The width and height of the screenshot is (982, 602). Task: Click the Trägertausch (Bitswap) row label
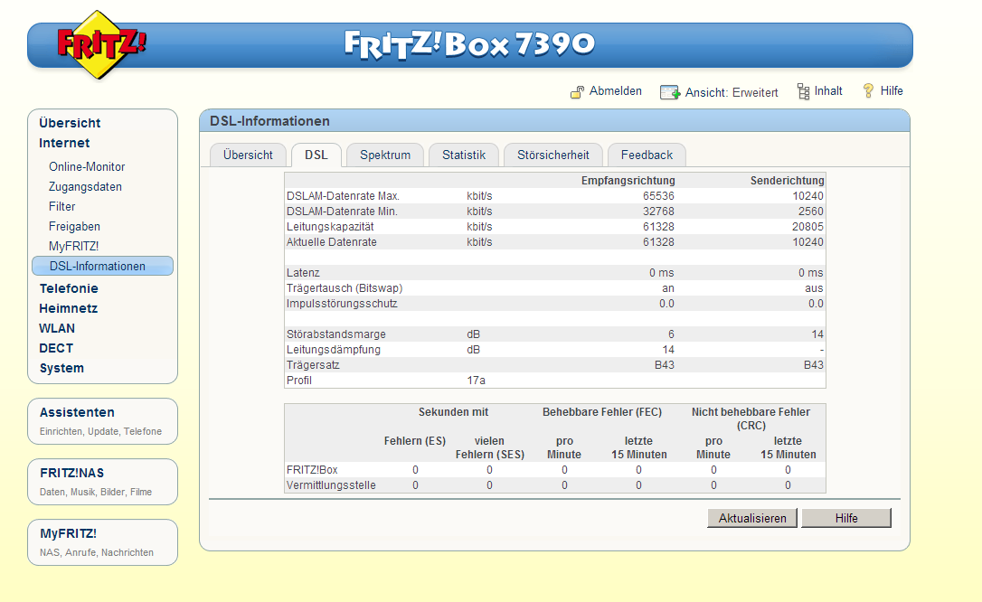click(x=345, y=288)
